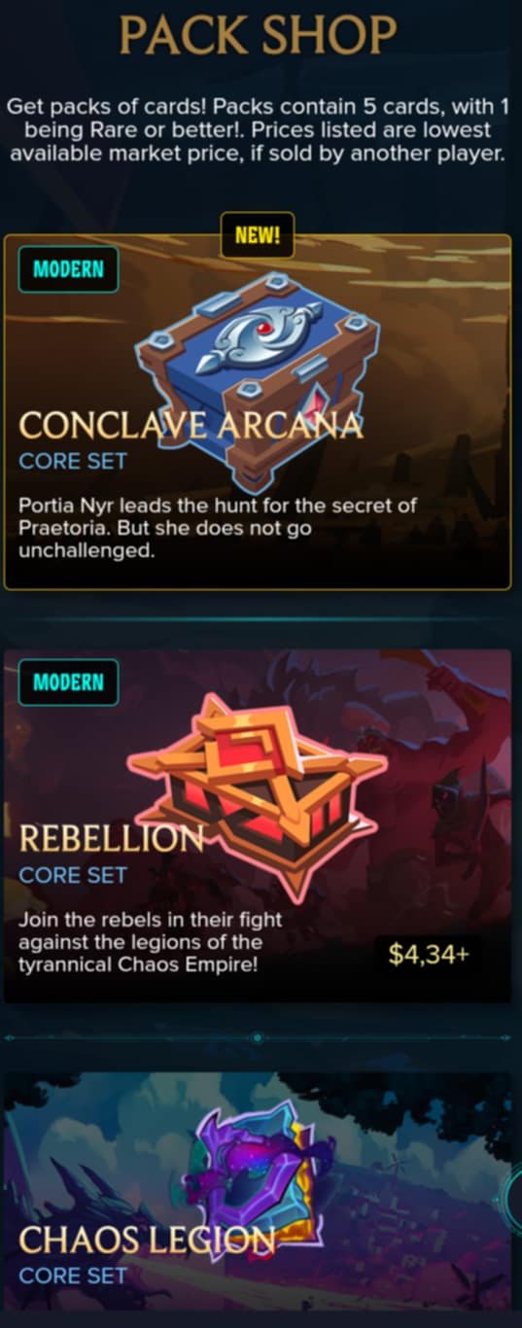Image resolution: width=522 pixels, height=1328 pixels.
Task: Open the REBELLION set title
Action: pyautogui.click(x=111, y=839)
